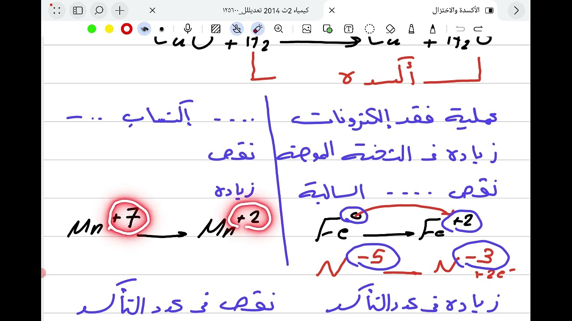Open the hatched pattern tool
Viewport: 572px width, 321px height.
[216, 29]
